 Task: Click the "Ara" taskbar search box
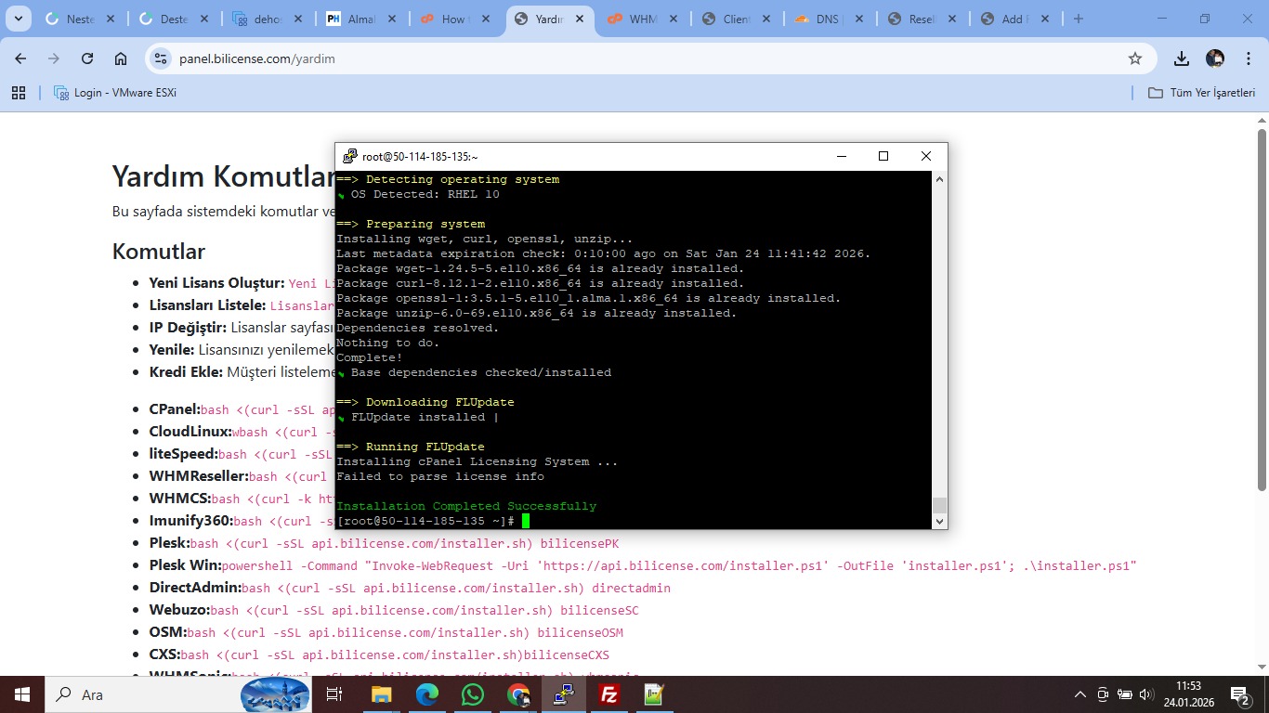tap(177, 694)
